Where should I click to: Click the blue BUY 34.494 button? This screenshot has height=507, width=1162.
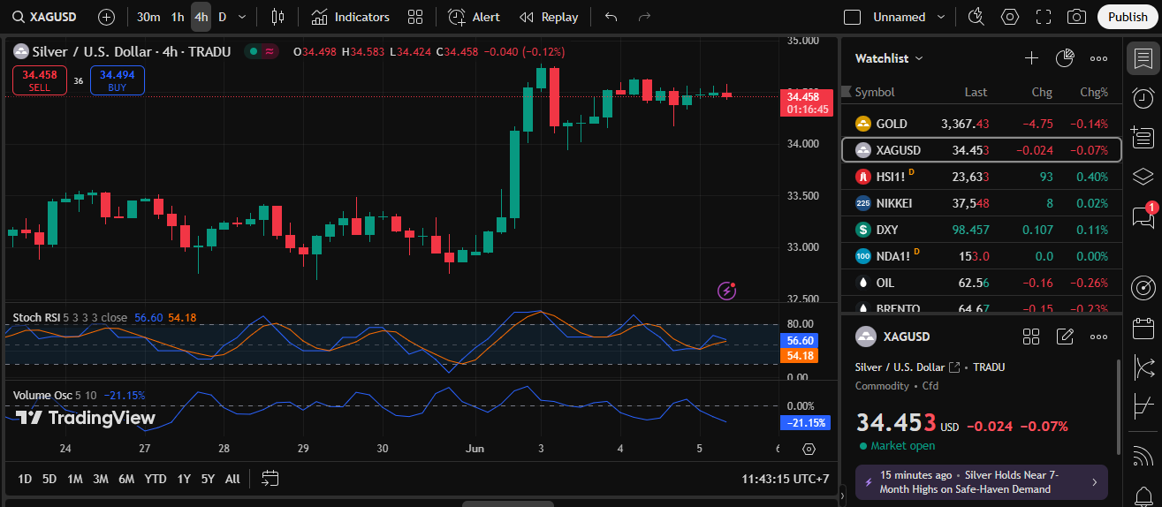point(117,80)
